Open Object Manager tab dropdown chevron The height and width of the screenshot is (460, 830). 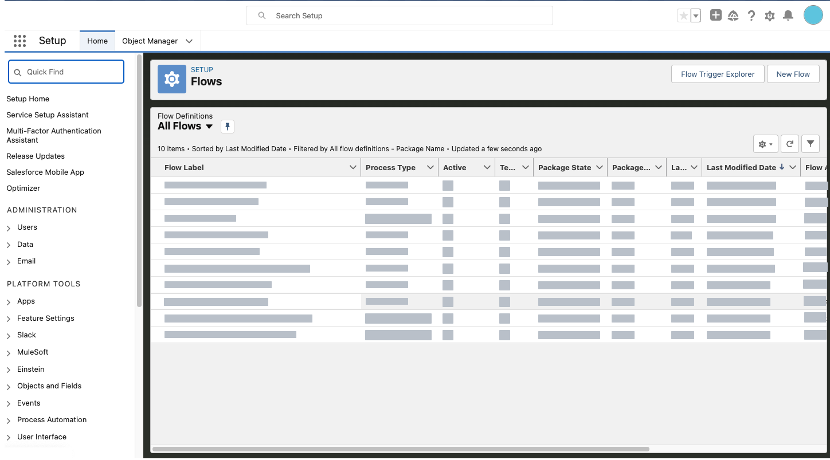[189, 41]
